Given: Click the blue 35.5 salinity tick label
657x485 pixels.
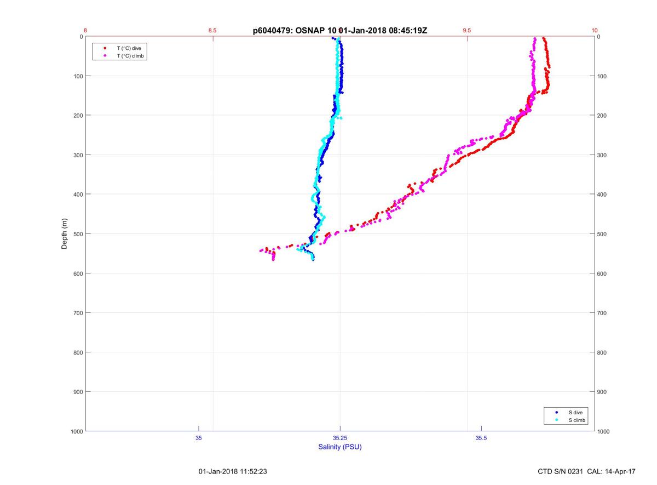Looking at the screenshot, I should coord(481,438).
